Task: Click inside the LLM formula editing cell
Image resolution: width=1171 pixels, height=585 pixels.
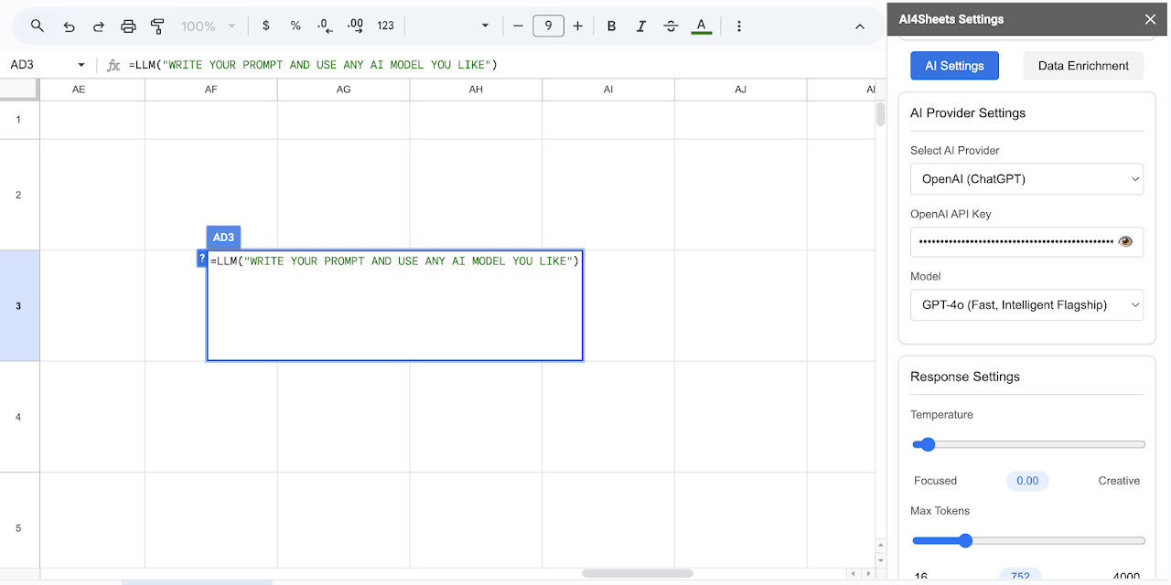Action: (395, 305)
